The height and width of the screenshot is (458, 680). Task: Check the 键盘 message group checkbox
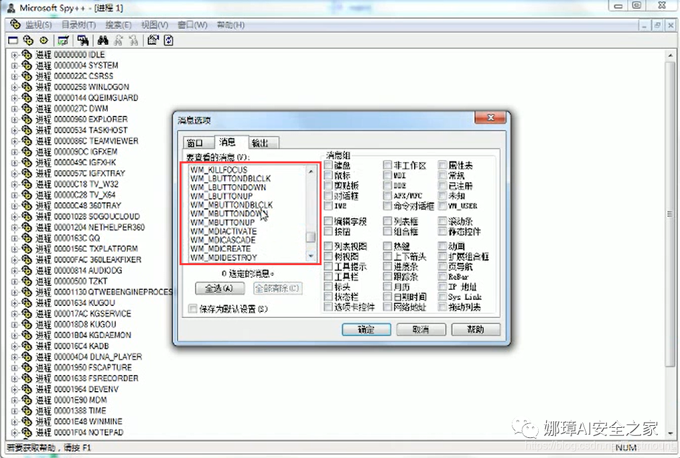tap(328, 165)
